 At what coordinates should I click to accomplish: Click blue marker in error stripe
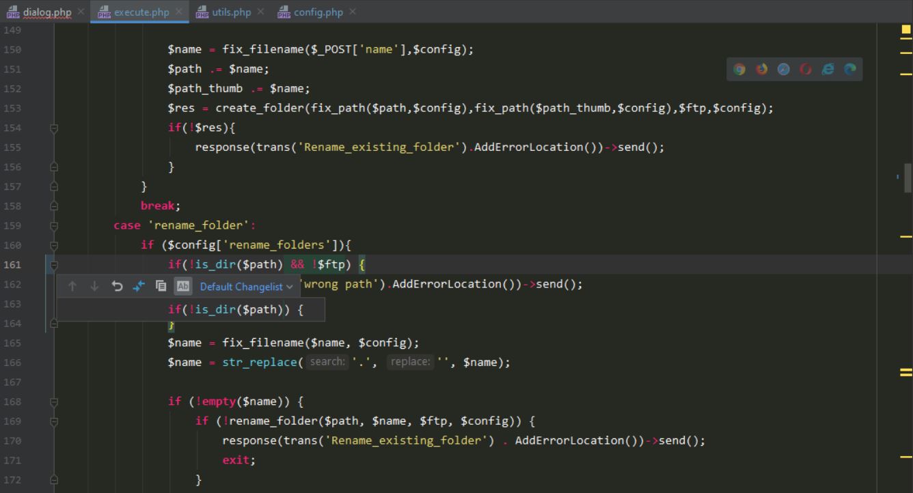[x=898, y=177]
